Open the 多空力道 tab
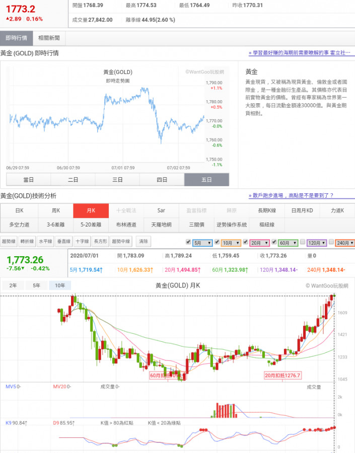 [19, 225]
